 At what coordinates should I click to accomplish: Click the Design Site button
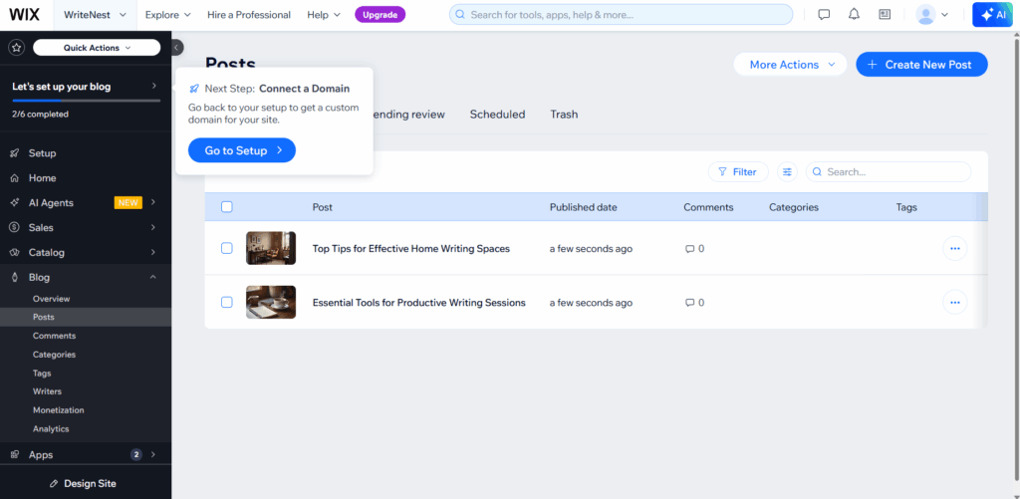coord(86,483)
